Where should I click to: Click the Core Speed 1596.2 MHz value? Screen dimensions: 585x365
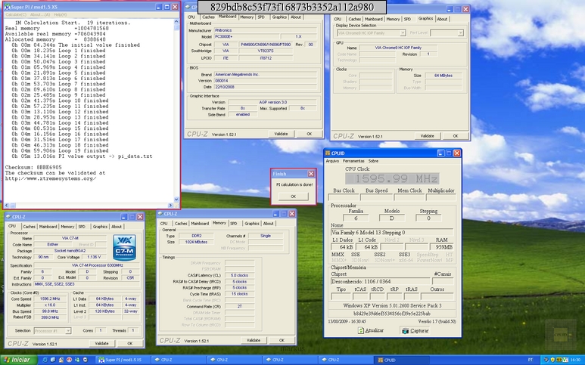[x=51, y=298]
